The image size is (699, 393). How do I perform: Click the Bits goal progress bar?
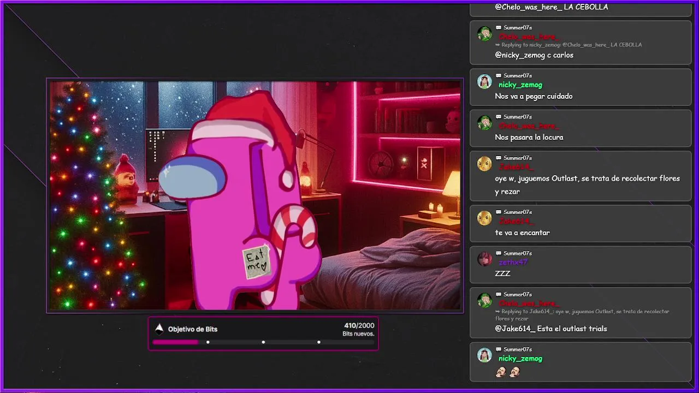click(x=263, y=342)
